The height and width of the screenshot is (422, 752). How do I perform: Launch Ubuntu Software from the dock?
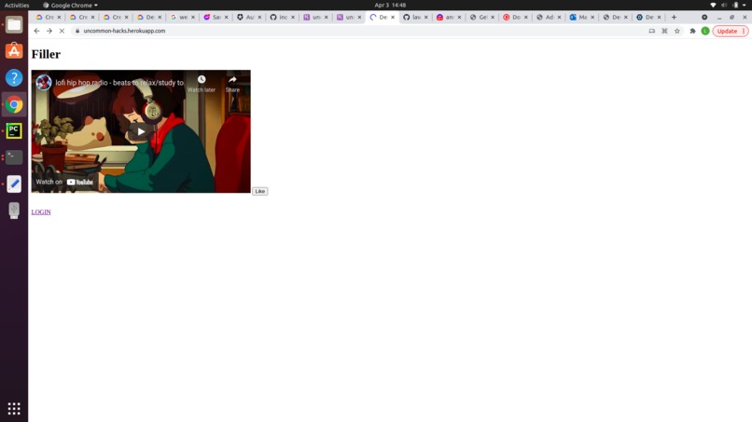14,51
